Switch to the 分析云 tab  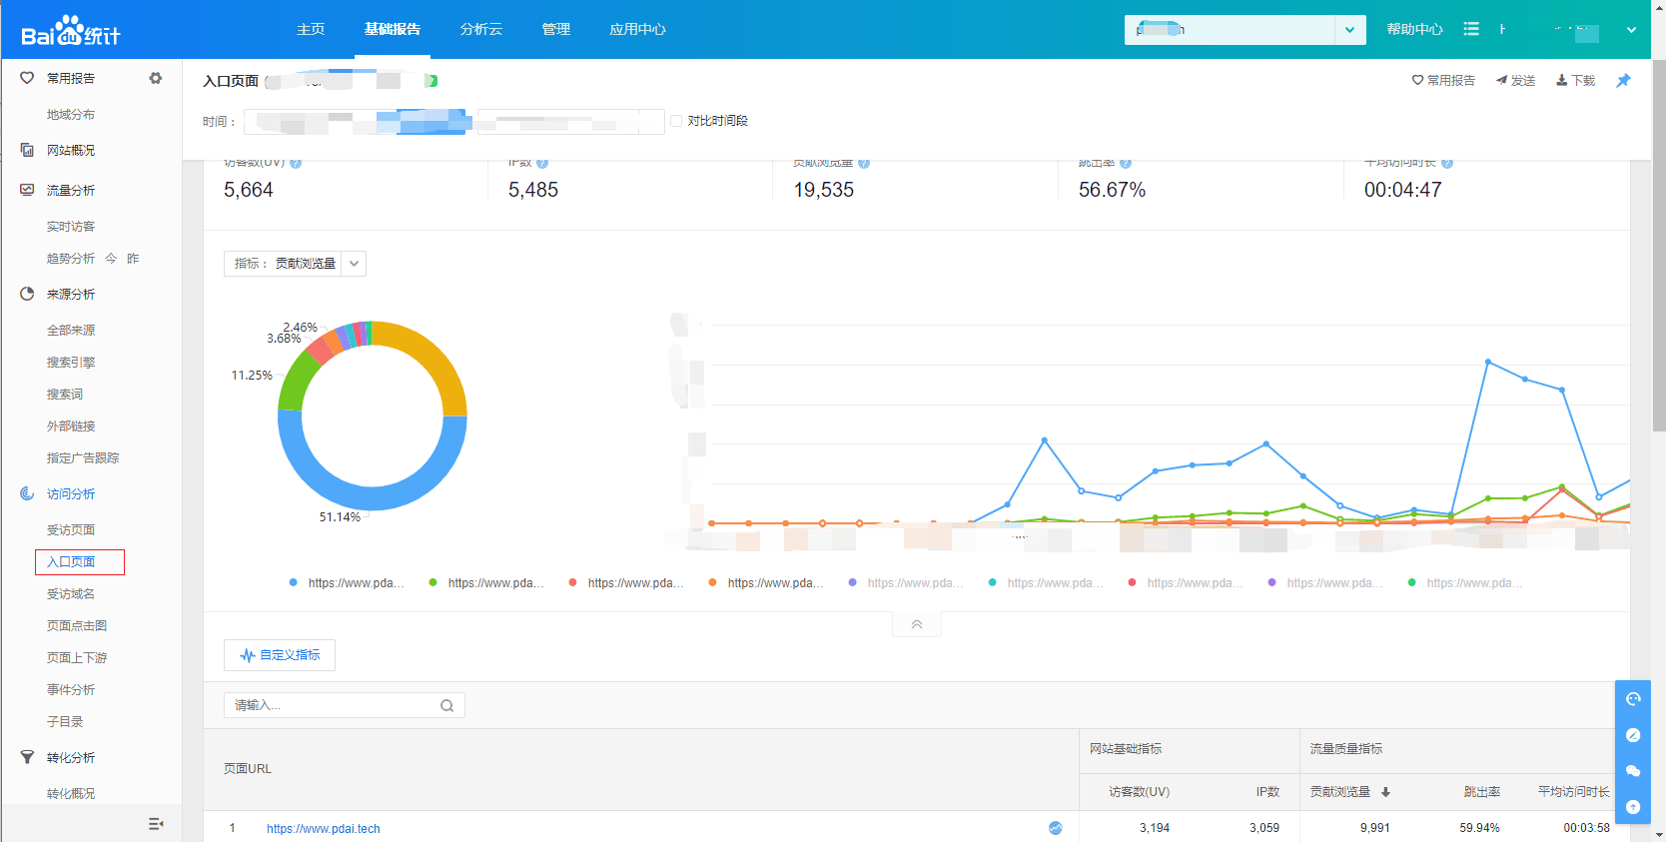click(480, 29)
